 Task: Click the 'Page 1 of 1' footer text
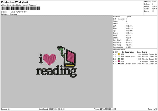point(152,109)
